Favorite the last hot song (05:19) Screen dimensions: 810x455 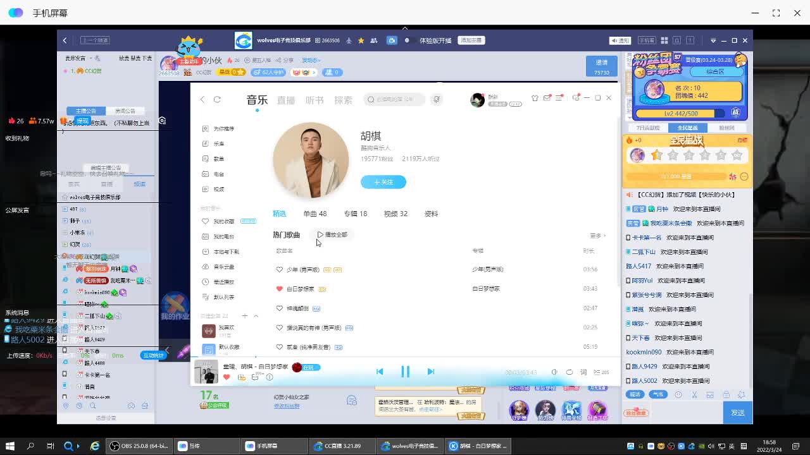click(x=279, y=347)
